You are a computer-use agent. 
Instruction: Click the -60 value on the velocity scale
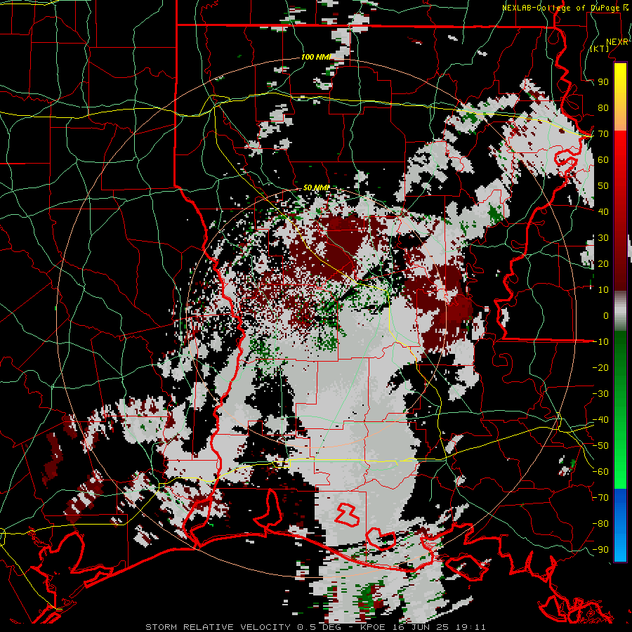600,472
